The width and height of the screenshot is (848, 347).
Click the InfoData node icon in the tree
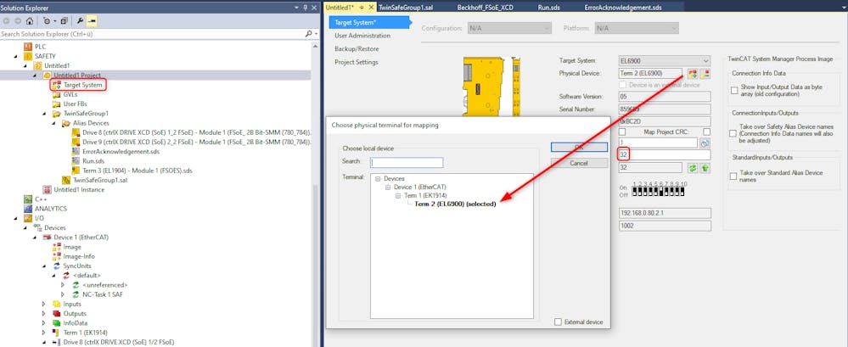pos(56,323)
